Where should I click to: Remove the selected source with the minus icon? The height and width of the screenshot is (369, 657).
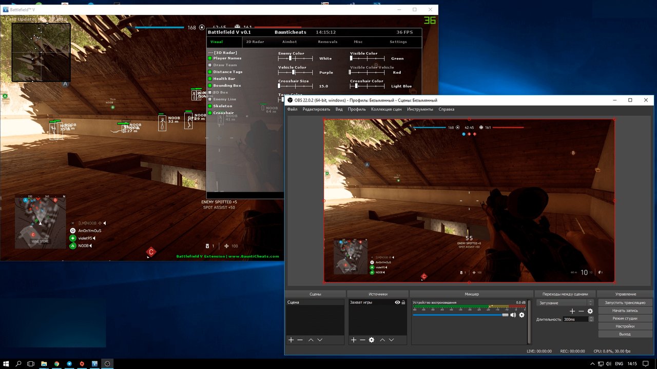tap(362, 340)
